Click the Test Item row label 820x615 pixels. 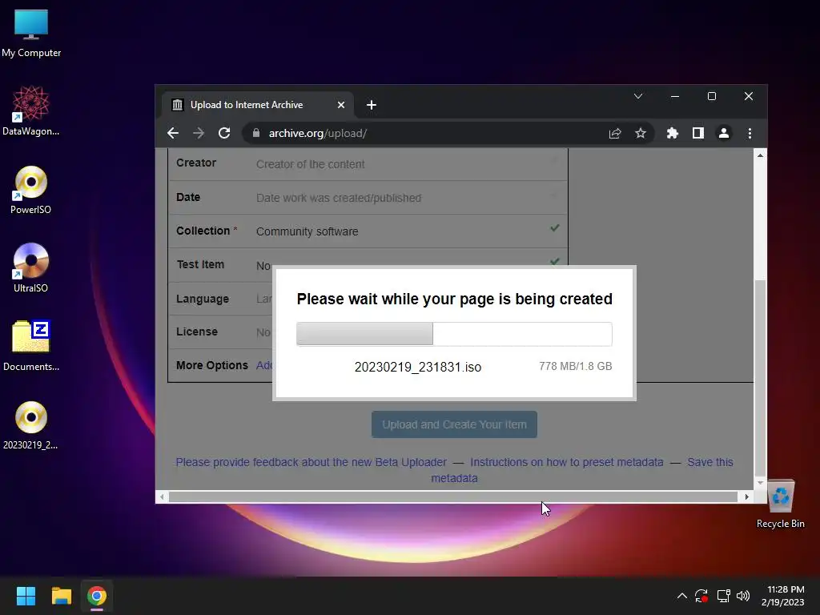200,264
